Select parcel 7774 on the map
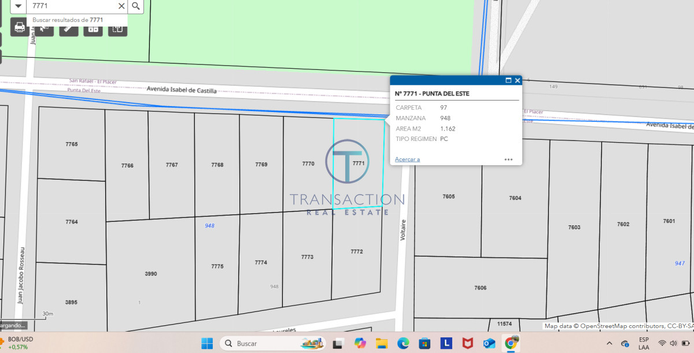694x353 pixels. pos(261,262)
